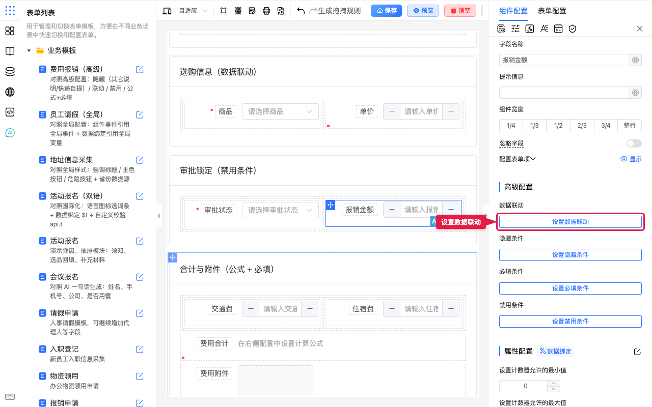Select 1/4 component width

point(511,126)
